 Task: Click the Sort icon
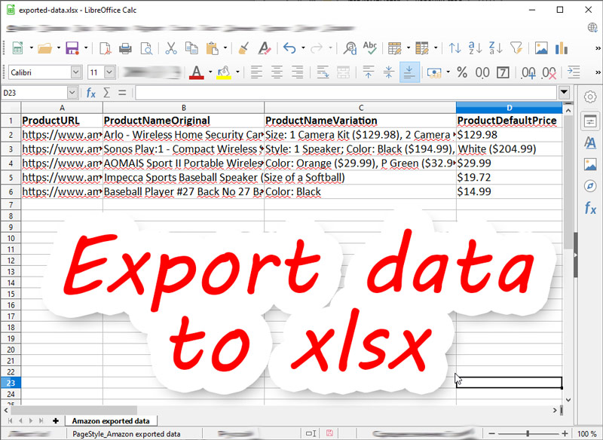point(455,48)
